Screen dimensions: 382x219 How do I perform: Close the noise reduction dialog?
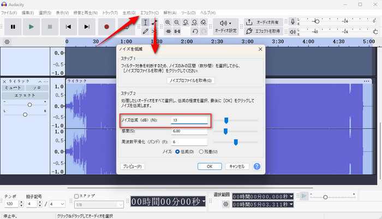coord(260,49)
